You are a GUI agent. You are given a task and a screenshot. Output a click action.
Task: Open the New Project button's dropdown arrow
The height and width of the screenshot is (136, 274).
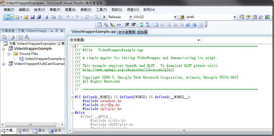click(x=12, y=17)
